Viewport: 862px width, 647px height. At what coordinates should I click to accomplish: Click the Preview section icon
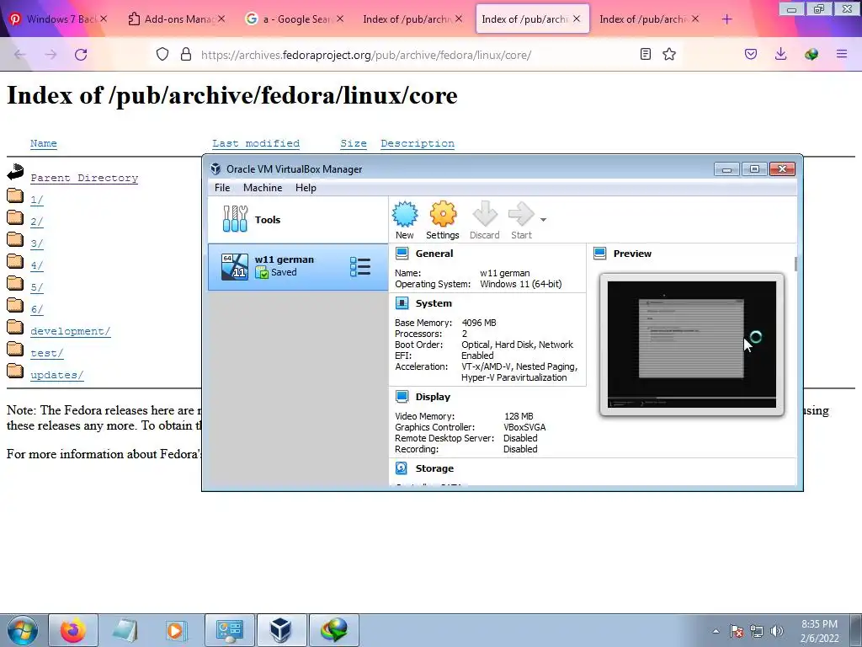[599, 254]
